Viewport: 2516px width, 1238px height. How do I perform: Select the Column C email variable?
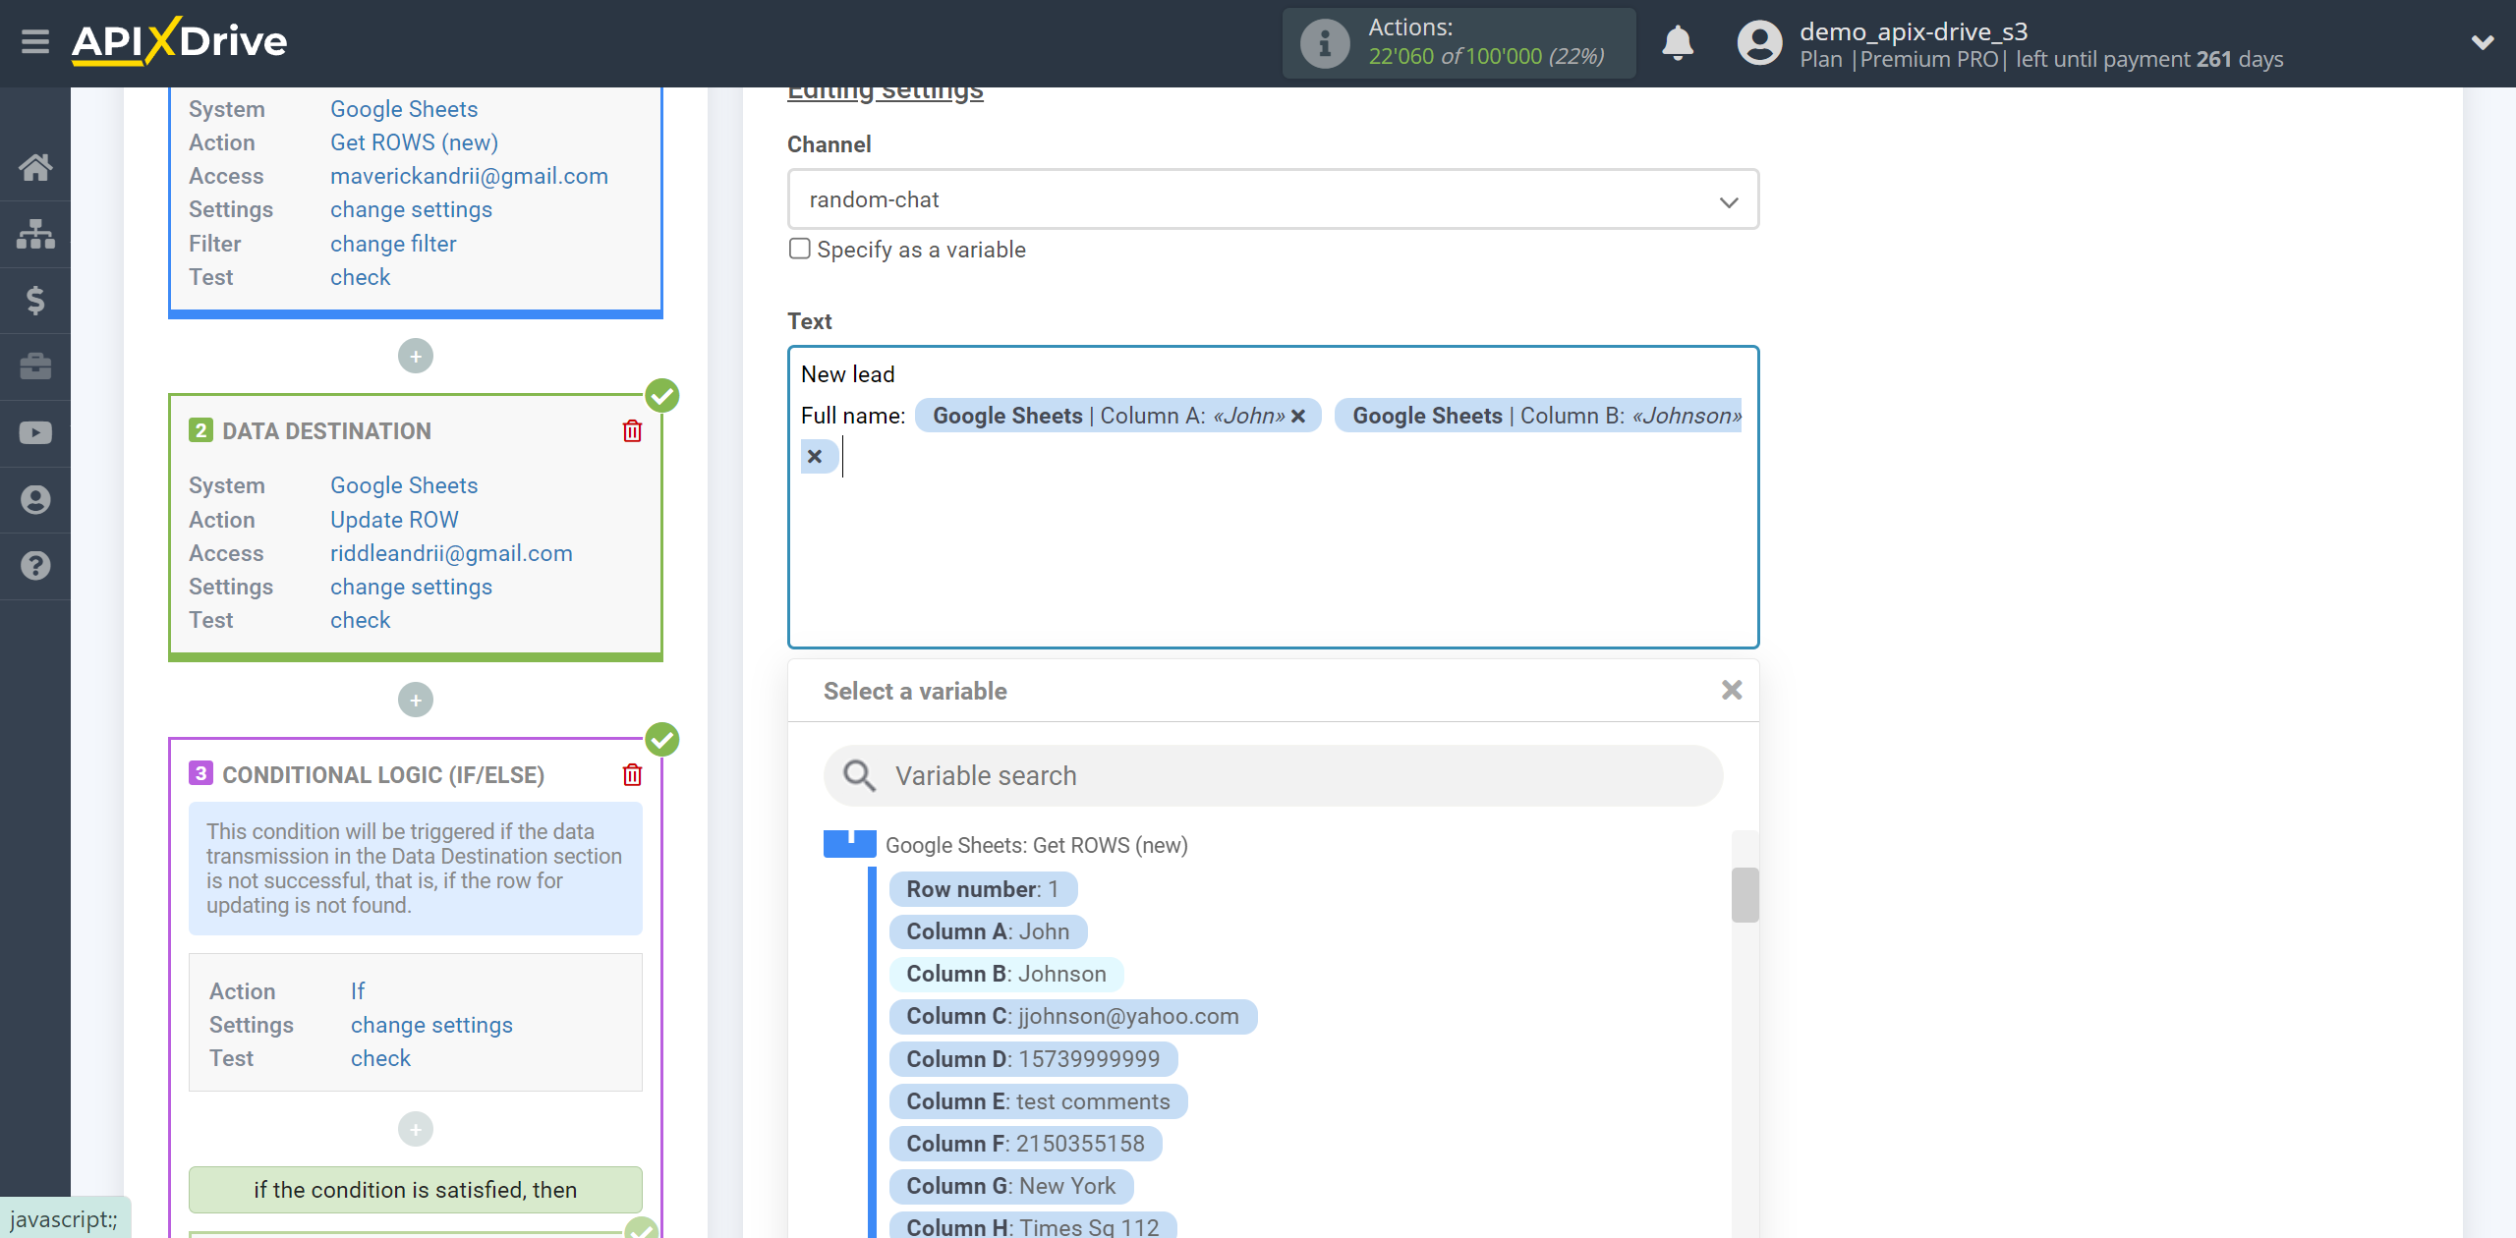click(x=1072, y=1016)
